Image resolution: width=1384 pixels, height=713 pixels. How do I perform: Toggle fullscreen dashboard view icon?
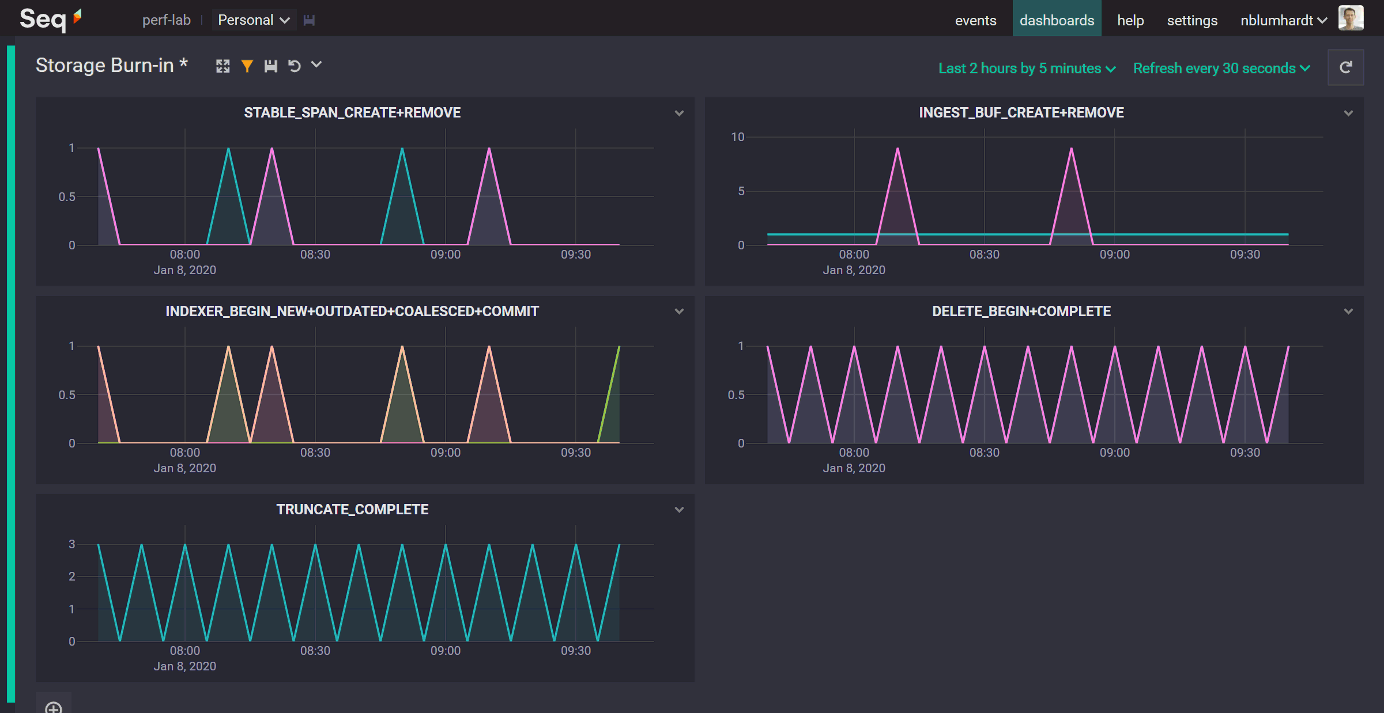(223, 66)
